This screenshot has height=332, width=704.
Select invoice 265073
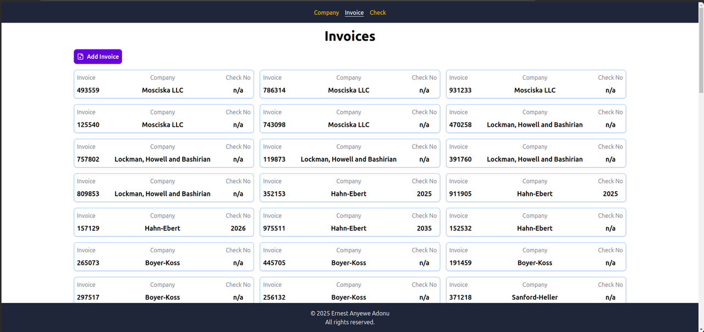164,257
